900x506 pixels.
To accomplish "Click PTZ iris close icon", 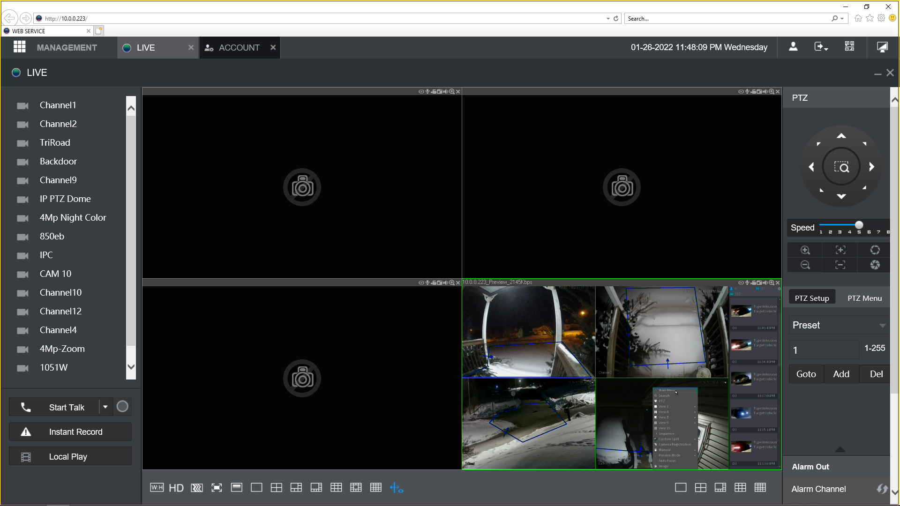I will click(x=875, y=265).
